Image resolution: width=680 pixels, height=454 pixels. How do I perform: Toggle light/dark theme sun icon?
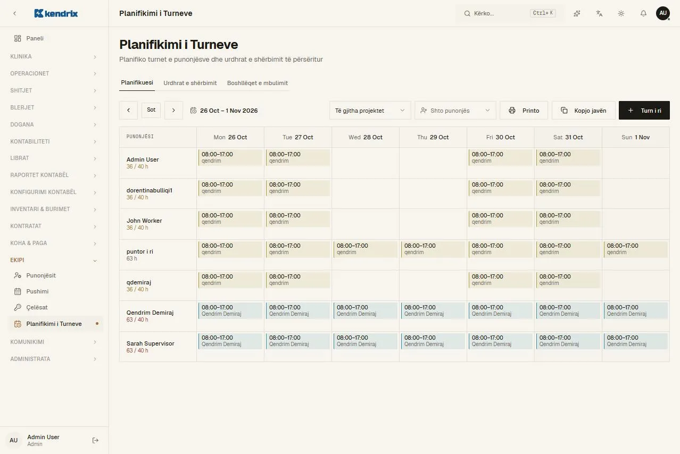pyautogui.click(x=621, y=13)
